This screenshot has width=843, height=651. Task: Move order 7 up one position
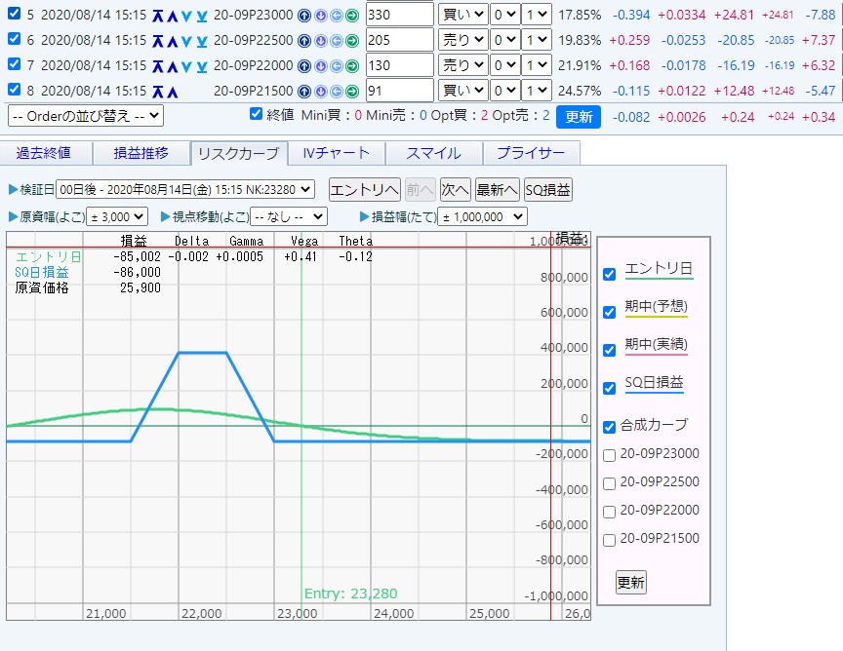coord(172,66)
